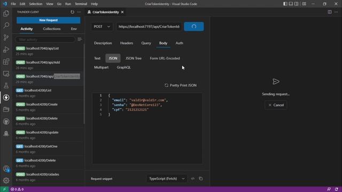
Task: Open the Terminal menu
Action: point(81,4)
